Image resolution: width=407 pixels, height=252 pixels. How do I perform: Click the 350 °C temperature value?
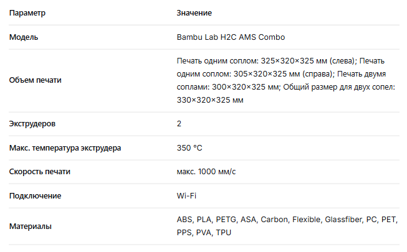click(x=189, y=148)
